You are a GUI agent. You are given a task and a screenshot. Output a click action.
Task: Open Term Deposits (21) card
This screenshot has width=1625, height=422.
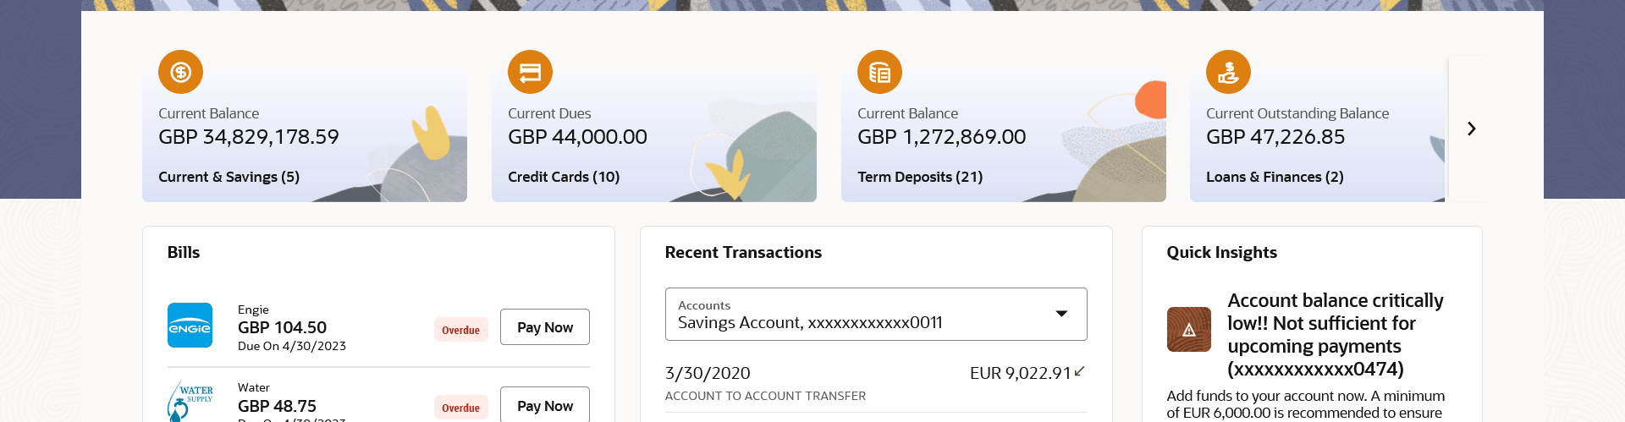click(x=920, y=177)
